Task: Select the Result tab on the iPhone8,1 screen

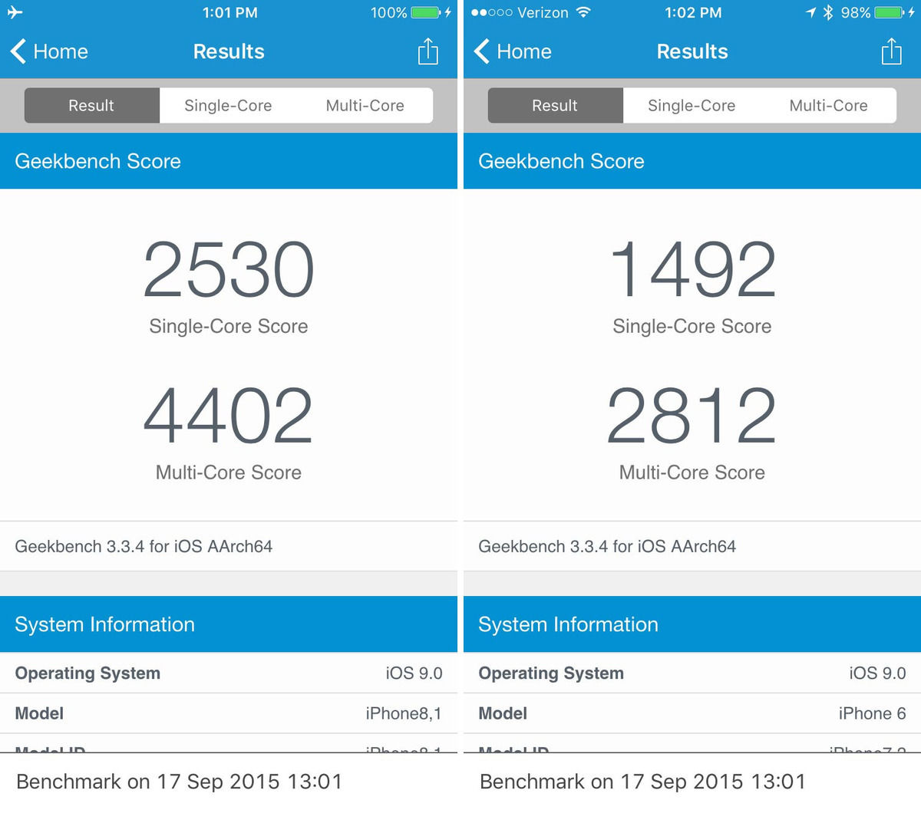Action: (x=92, y=105)
